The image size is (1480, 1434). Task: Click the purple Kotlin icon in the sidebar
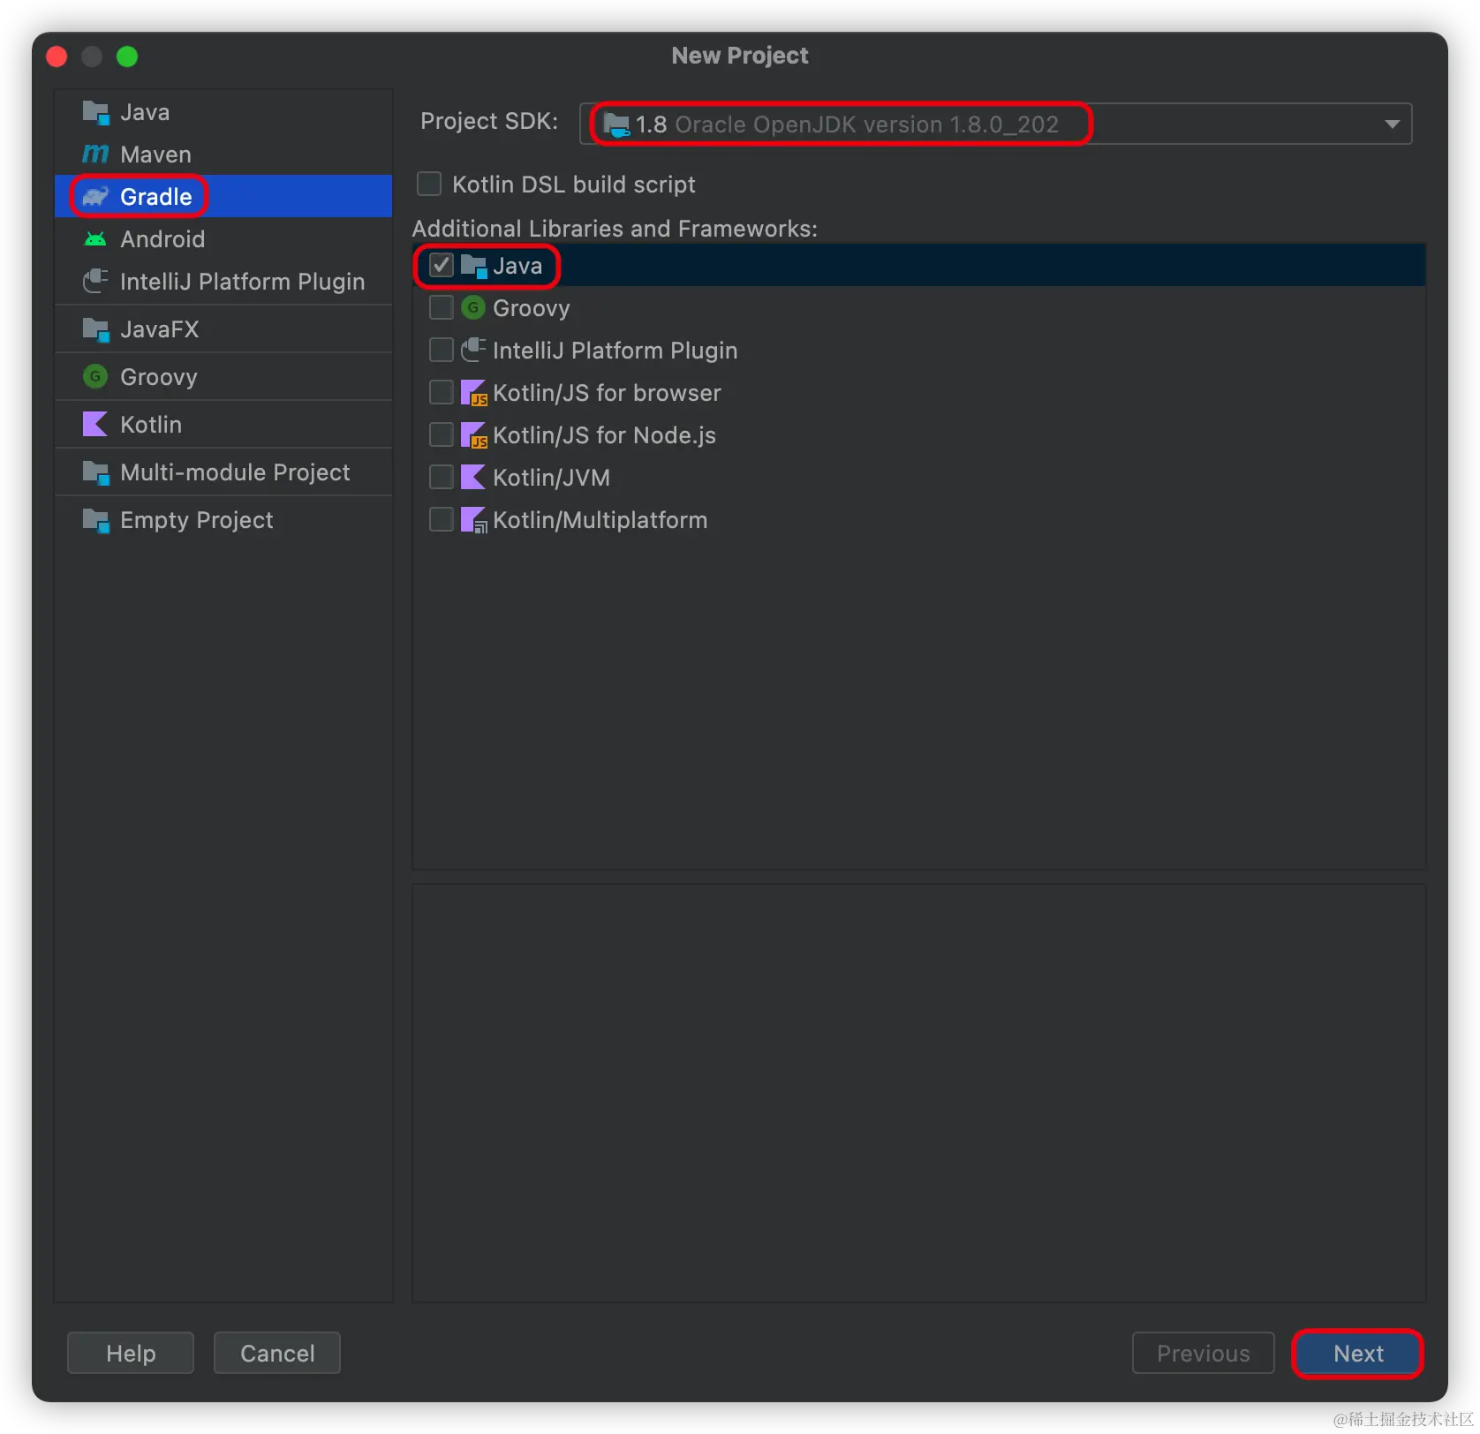tap(95, 425)
